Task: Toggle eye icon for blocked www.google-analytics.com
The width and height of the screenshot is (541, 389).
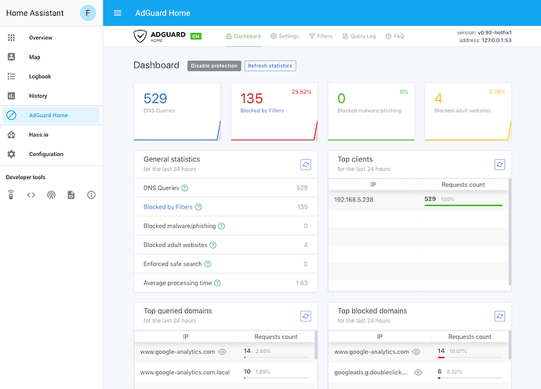Action: point(416,351)
